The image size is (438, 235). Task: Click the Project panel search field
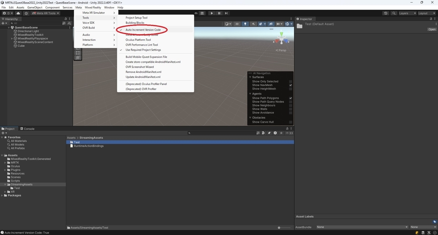coord(221,133)
